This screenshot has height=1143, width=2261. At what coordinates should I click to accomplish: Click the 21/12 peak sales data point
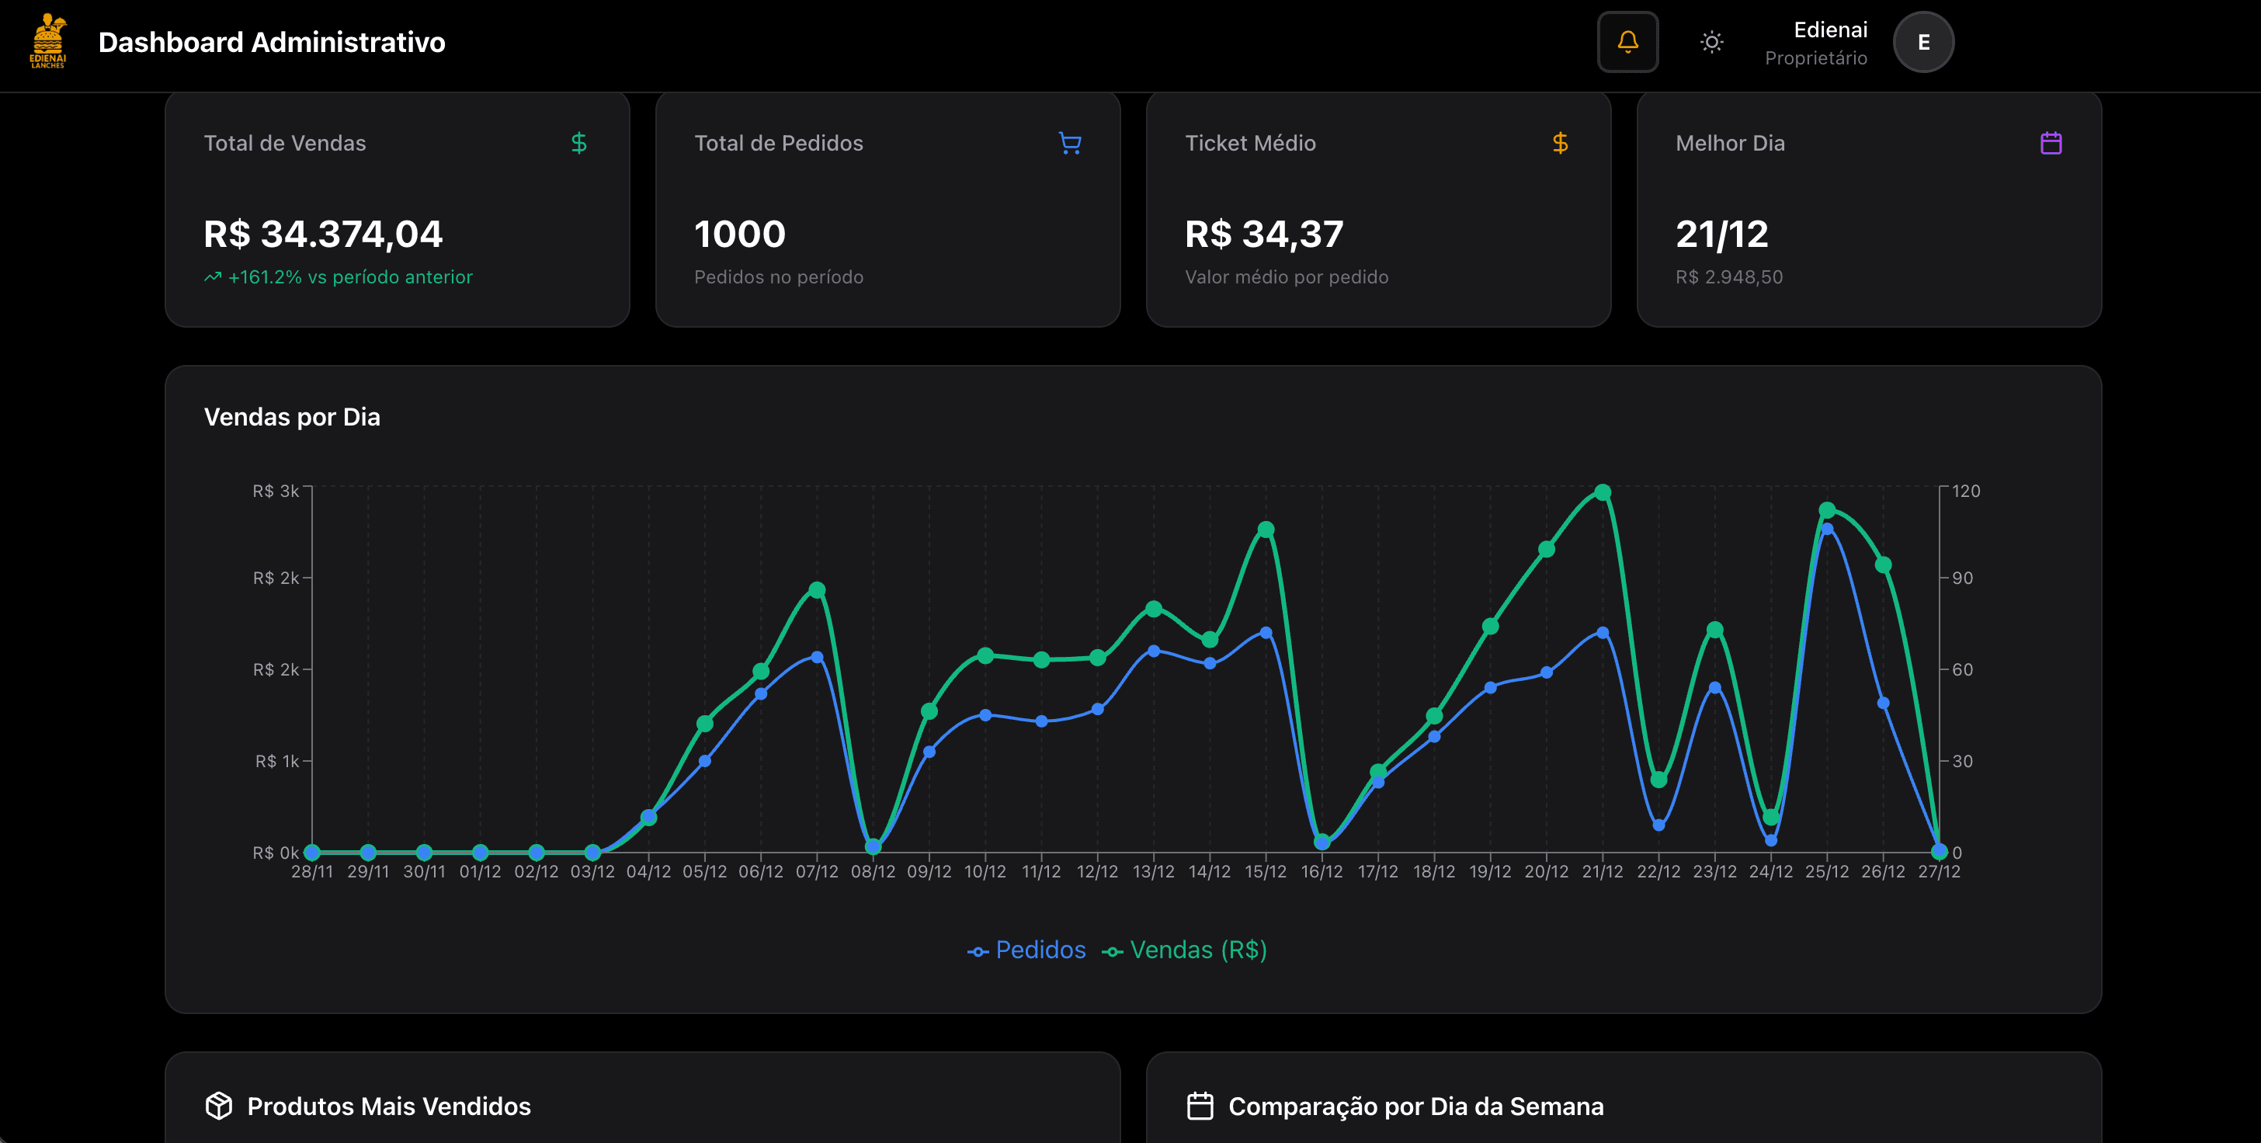1602,492
